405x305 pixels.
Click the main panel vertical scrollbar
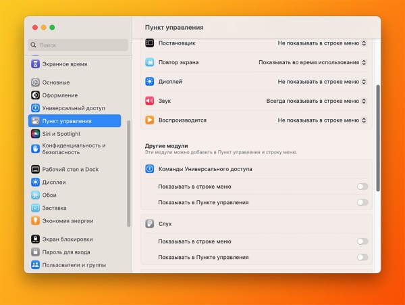point(377,135)
